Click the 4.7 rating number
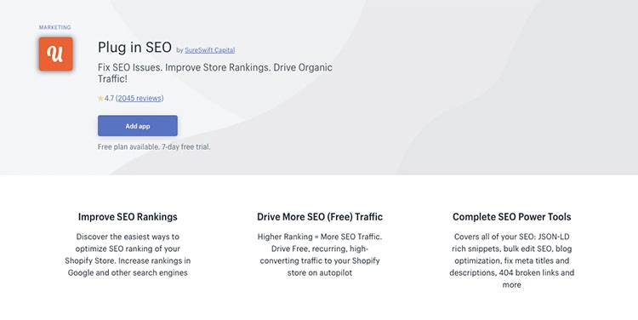This screenshot has width=638, height=320. [x=109, y=98]
